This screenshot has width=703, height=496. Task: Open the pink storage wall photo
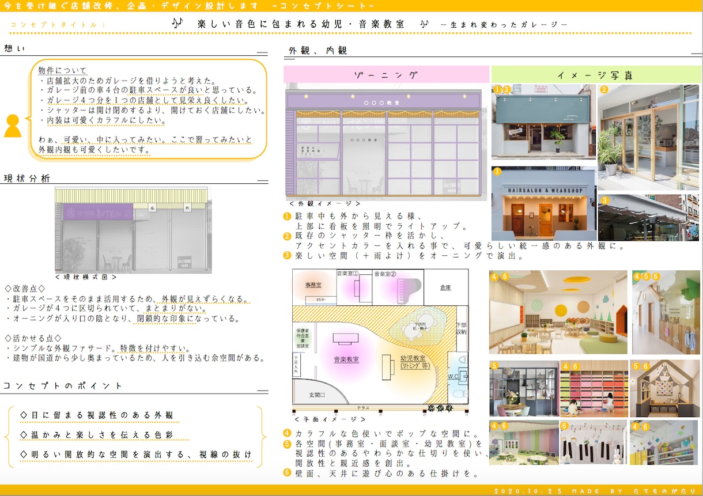tap(594, 388)
